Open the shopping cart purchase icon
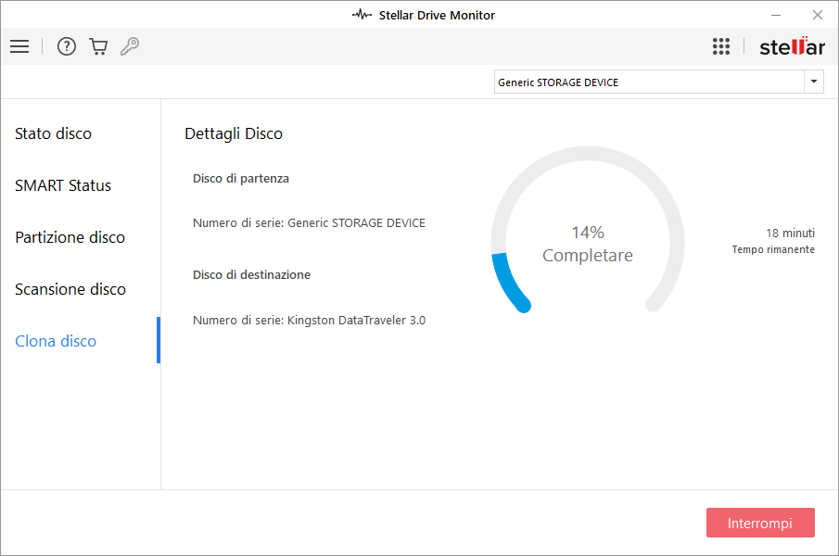Image resolution: width=839 pixels, height=556 pixels. click(98, 46)
